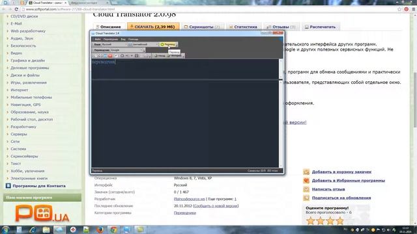Click the basket icon beside Добавить в корзину закачек
This screenshot has height=234, width=417.
tap(306, 172)
